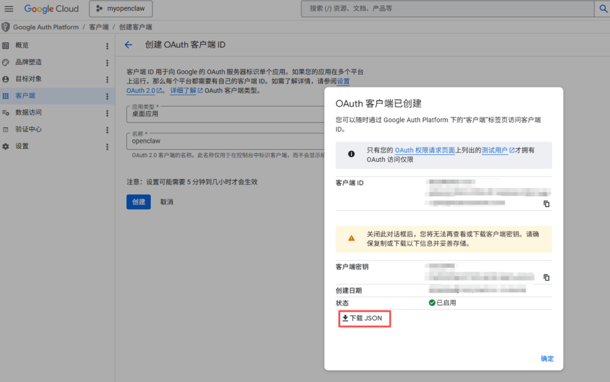Click the info icon in the dialog notice
610x382 pixels.
351,154
